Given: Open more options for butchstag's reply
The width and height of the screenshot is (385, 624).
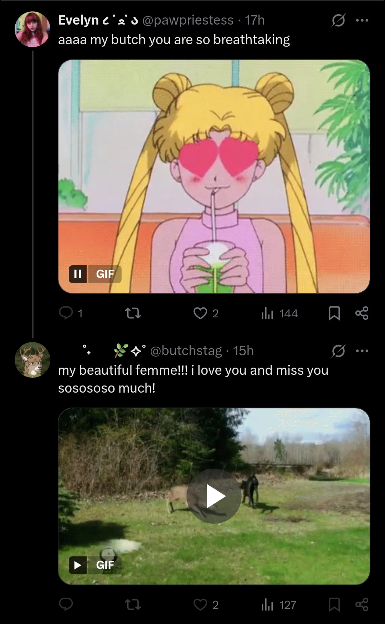Looking at the screenshot, I should click(362, 351).
